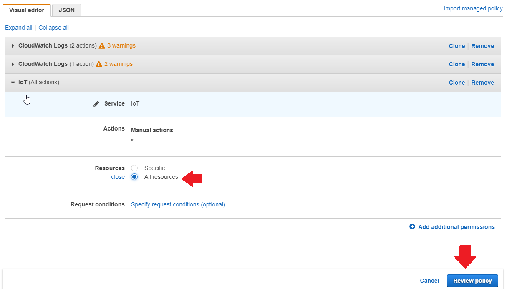The image size is (522, 289).
Task: Click the Collapse all link
Action: point(53,28)
